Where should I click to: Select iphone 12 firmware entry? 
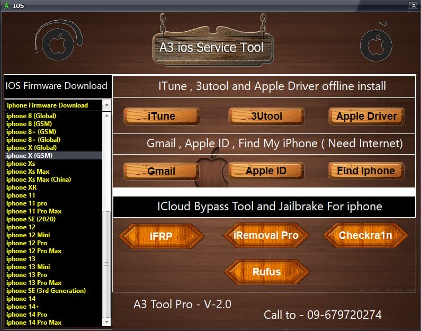coord(53,227)
